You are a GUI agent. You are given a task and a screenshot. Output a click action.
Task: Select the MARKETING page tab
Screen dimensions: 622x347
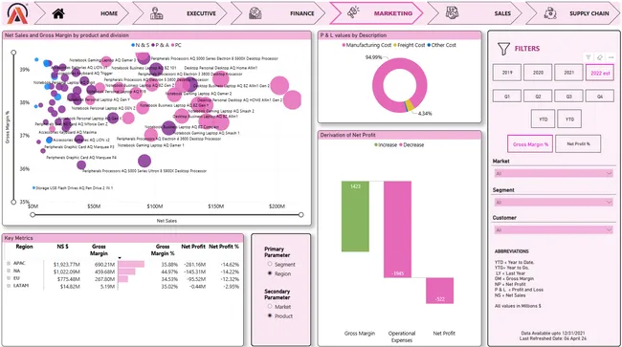tap(377, 13)
